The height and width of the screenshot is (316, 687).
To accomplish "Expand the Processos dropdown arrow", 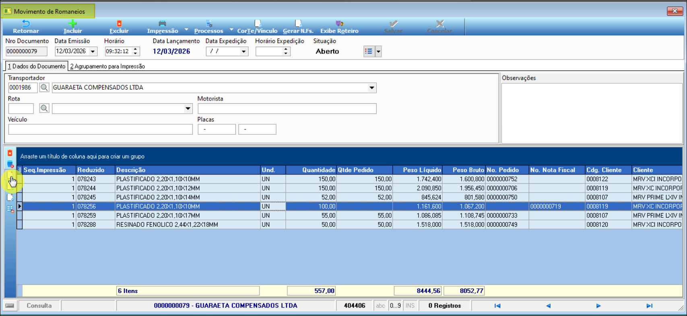I will [x=231, y=30].
